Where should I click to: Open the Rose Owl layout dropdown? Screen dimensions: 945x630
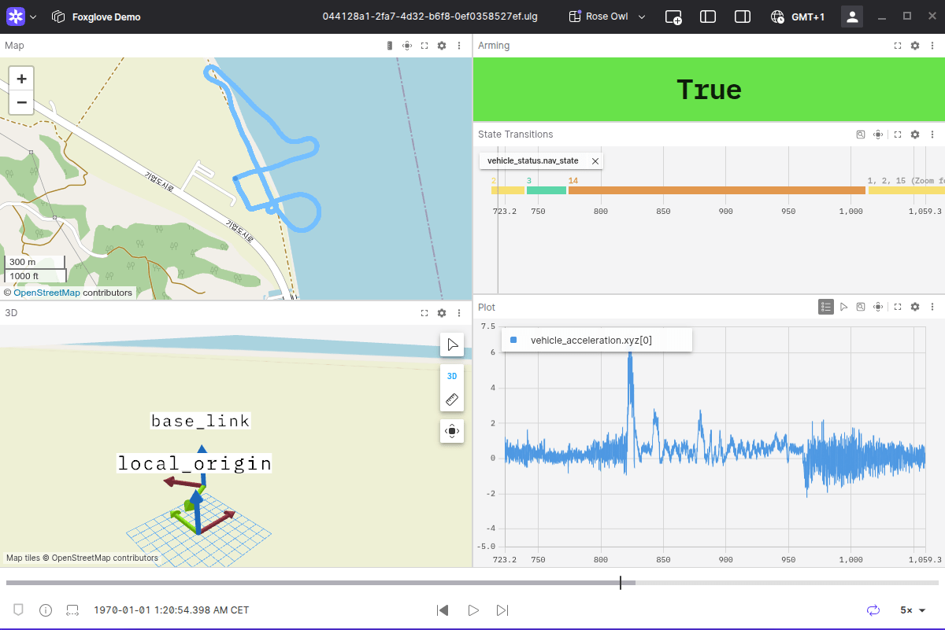pyautogui.click(x=607, y=17)
